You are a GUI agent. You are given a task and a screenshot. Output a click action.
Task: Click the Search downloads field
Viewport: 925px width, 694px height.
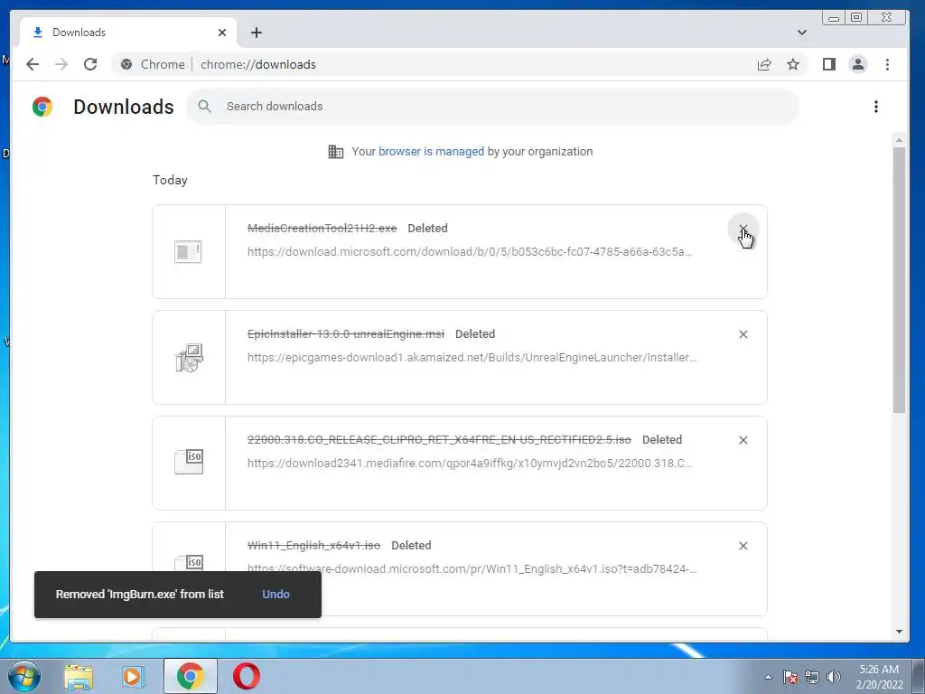coord(492,107)
